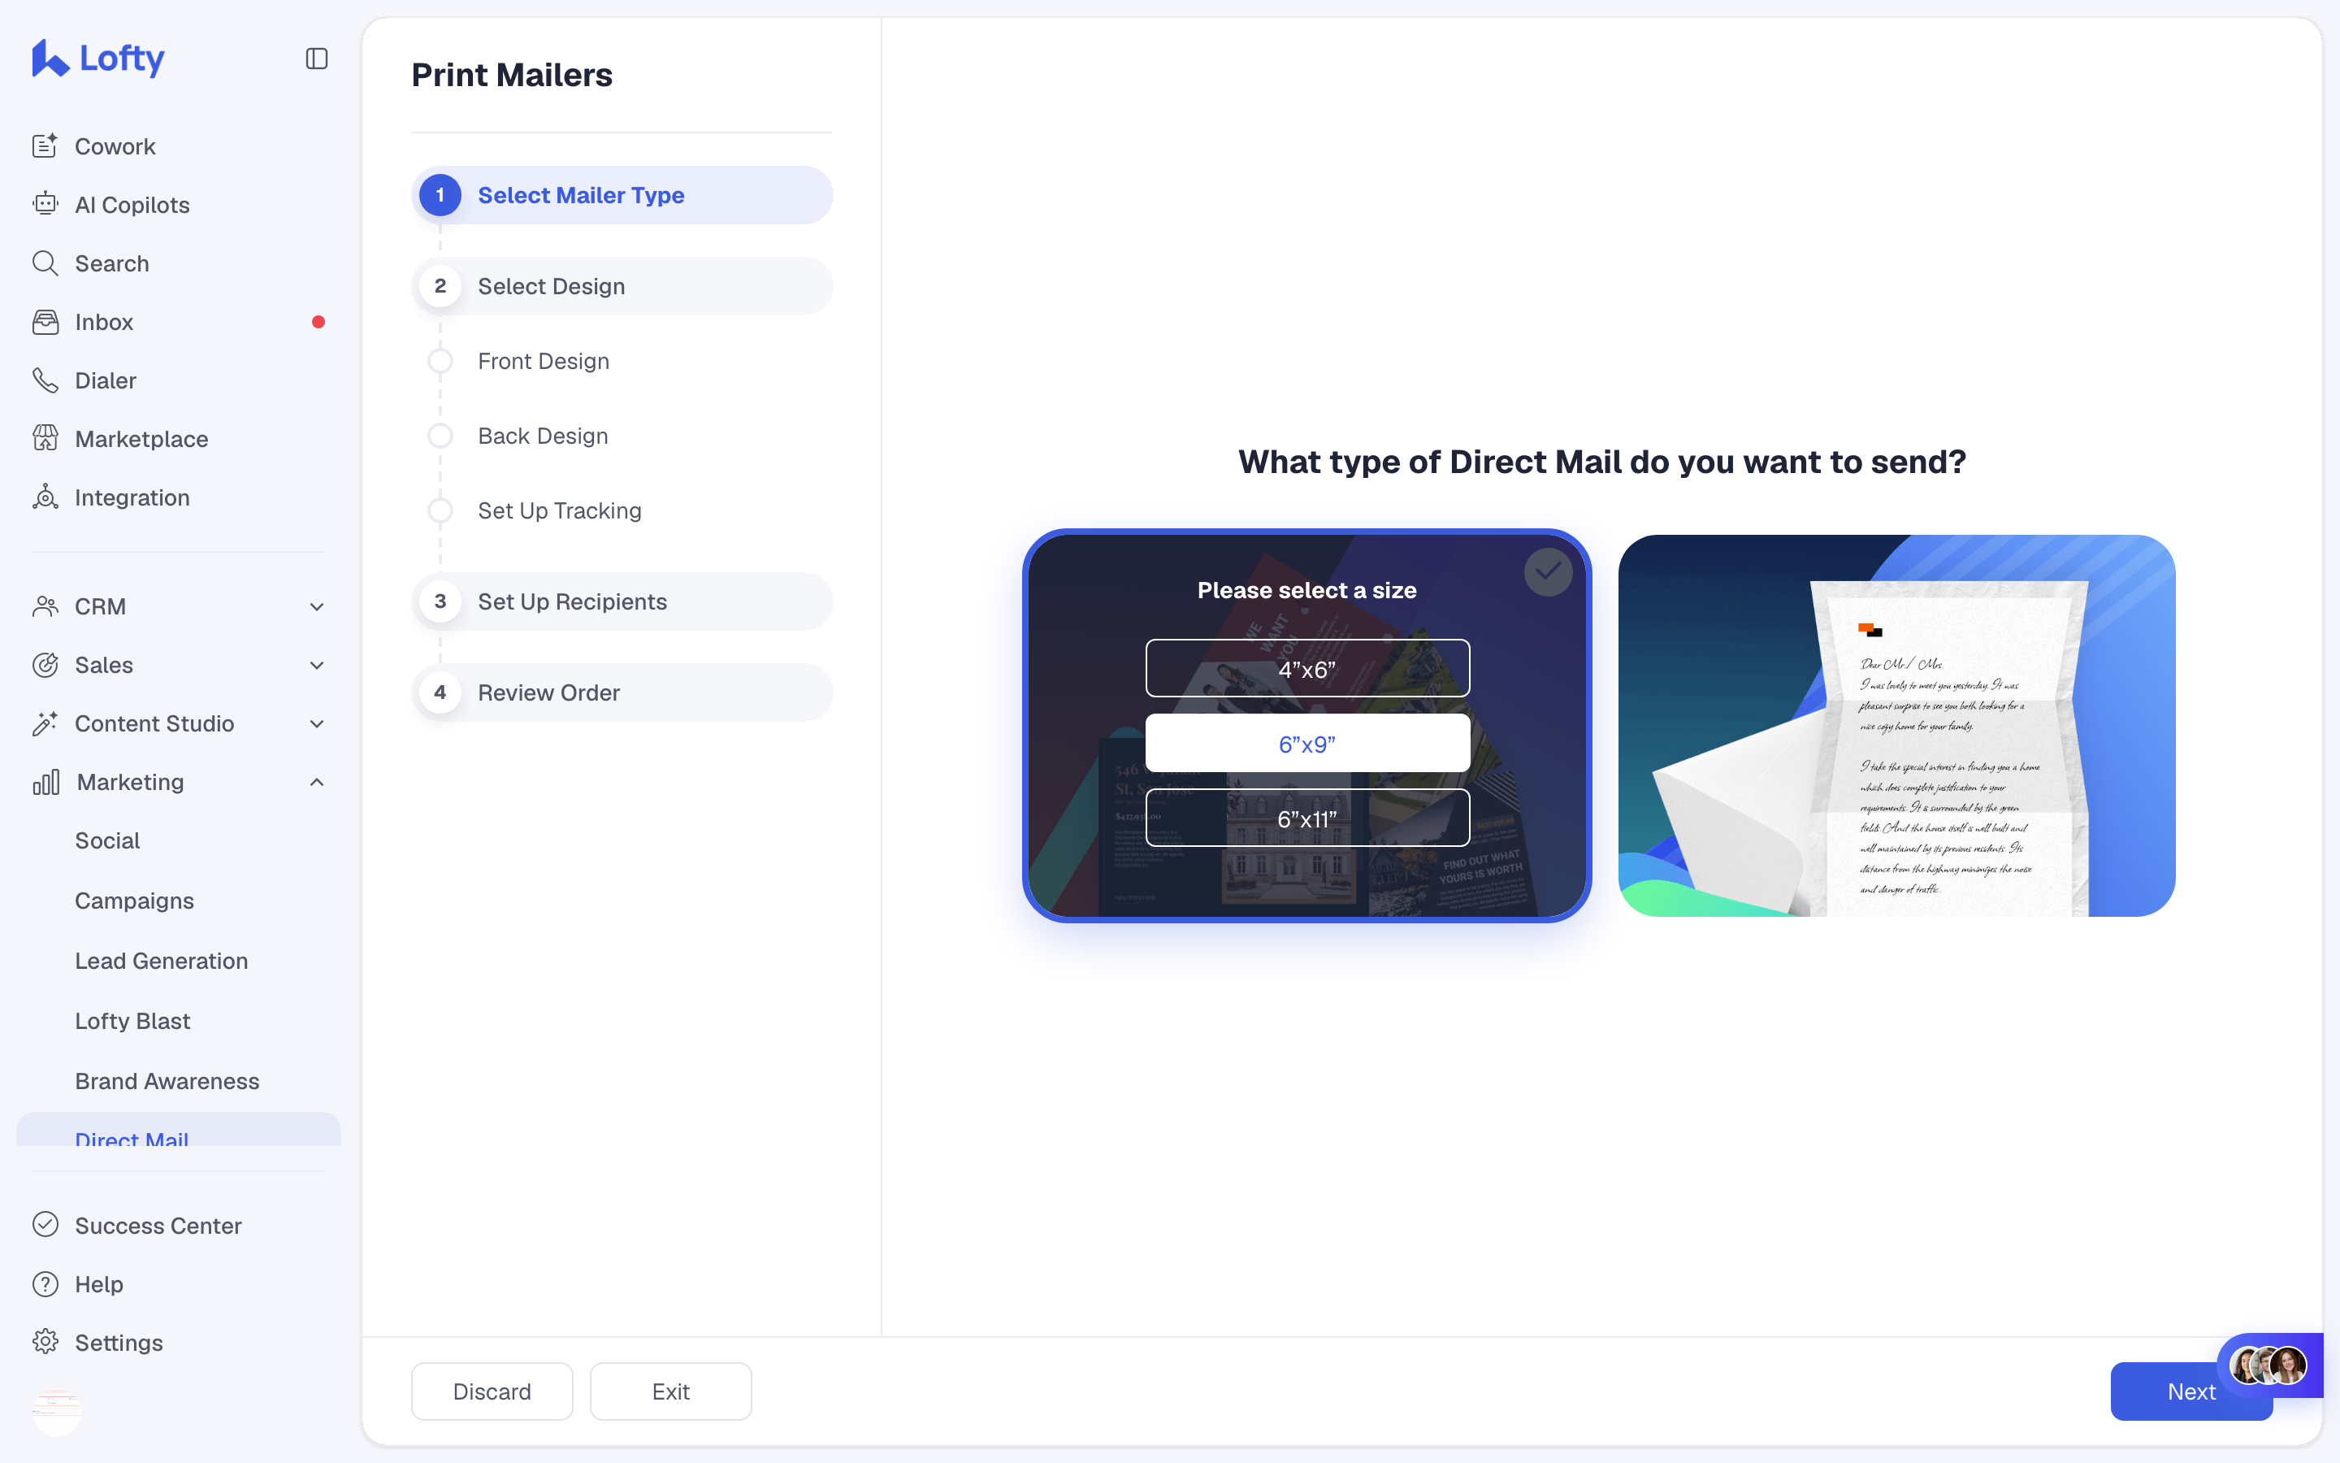Click the 'What type of Direct Mail' heading

click(x=1602, y=462)
